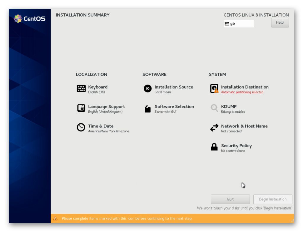This screenshot has width=303, height=232.
Task: Open the Network & Host Name label
Action: tap(244, 126)
